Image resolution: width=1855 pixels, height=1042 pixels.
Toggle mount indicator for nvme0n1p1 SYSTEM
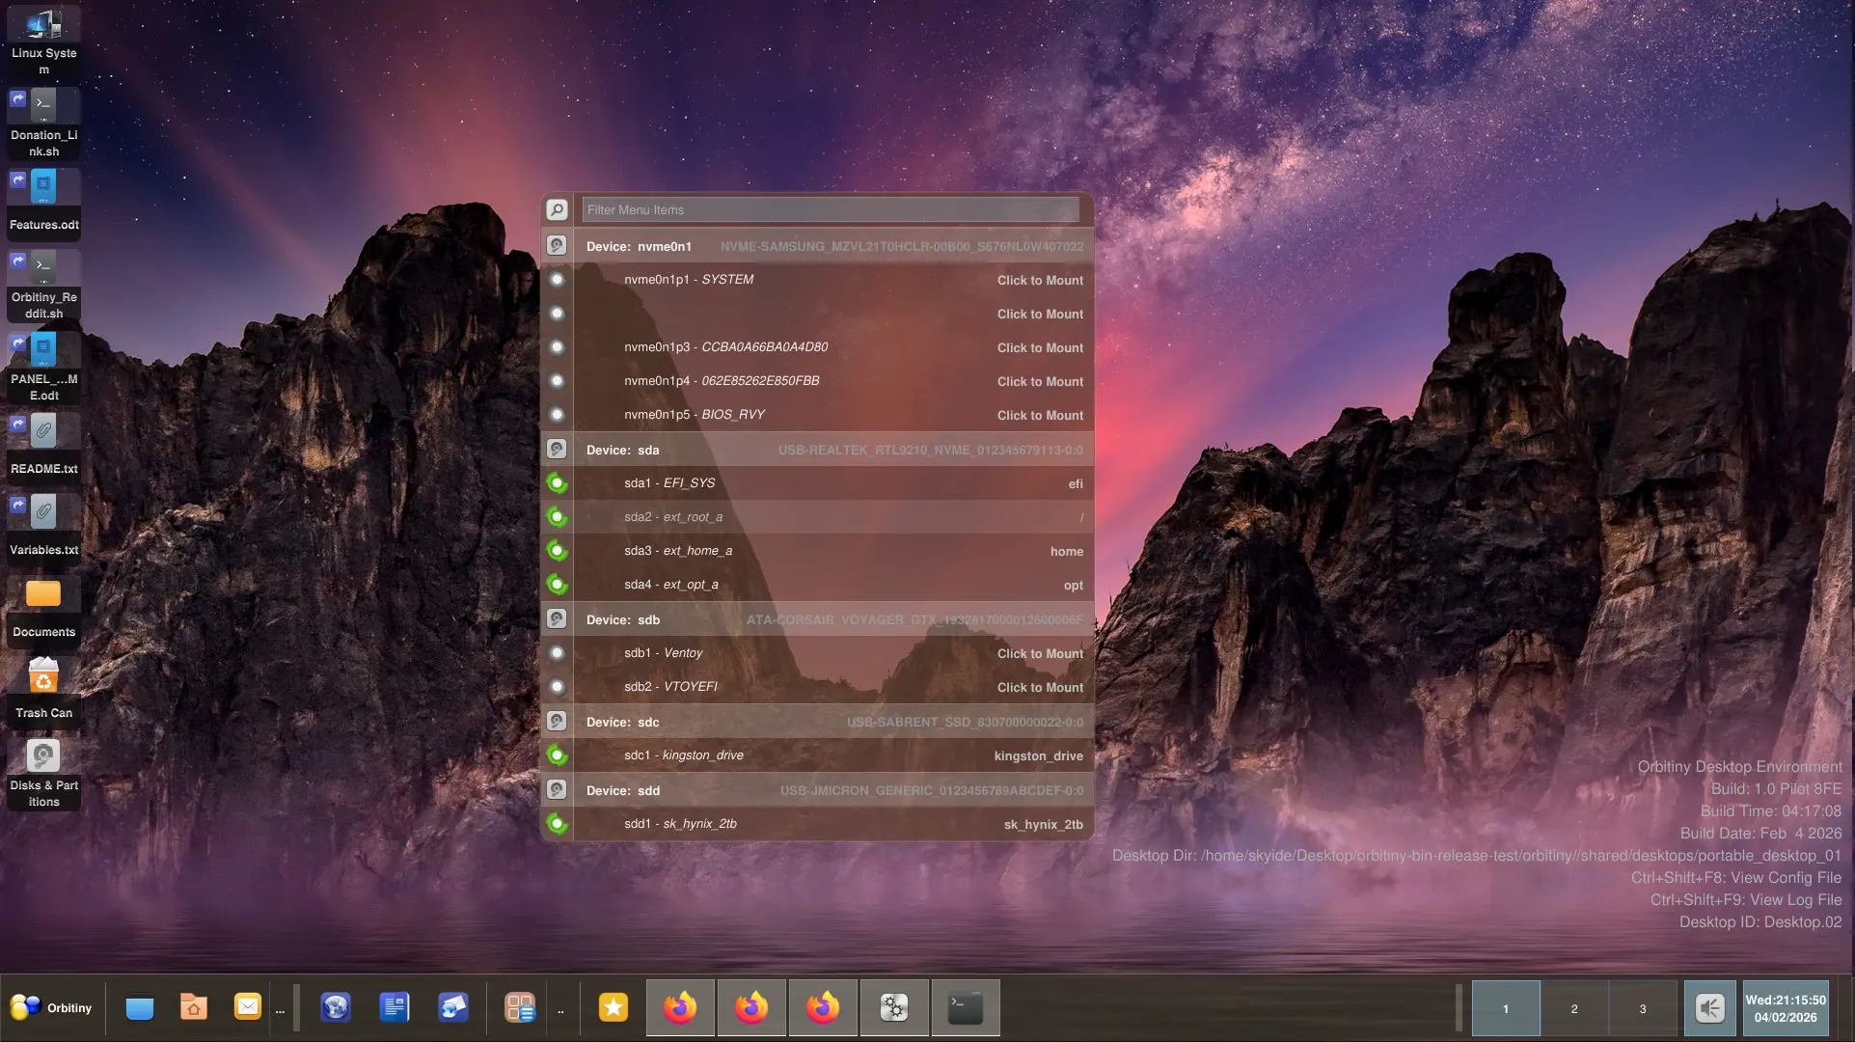point(557,280)
